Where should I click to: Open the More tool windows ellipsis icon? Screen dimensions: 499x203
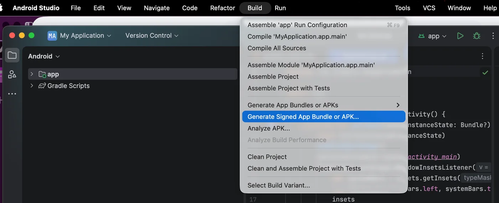(x=12, y=94)
